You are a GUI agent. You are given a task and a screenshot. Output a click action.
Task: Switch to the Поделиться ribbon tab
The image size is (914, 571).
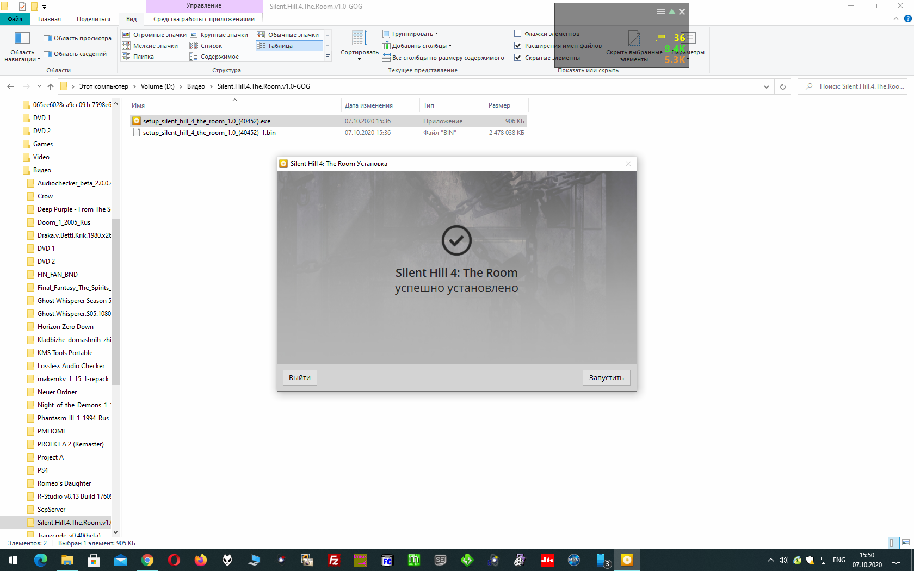click(x=94, y=19)
